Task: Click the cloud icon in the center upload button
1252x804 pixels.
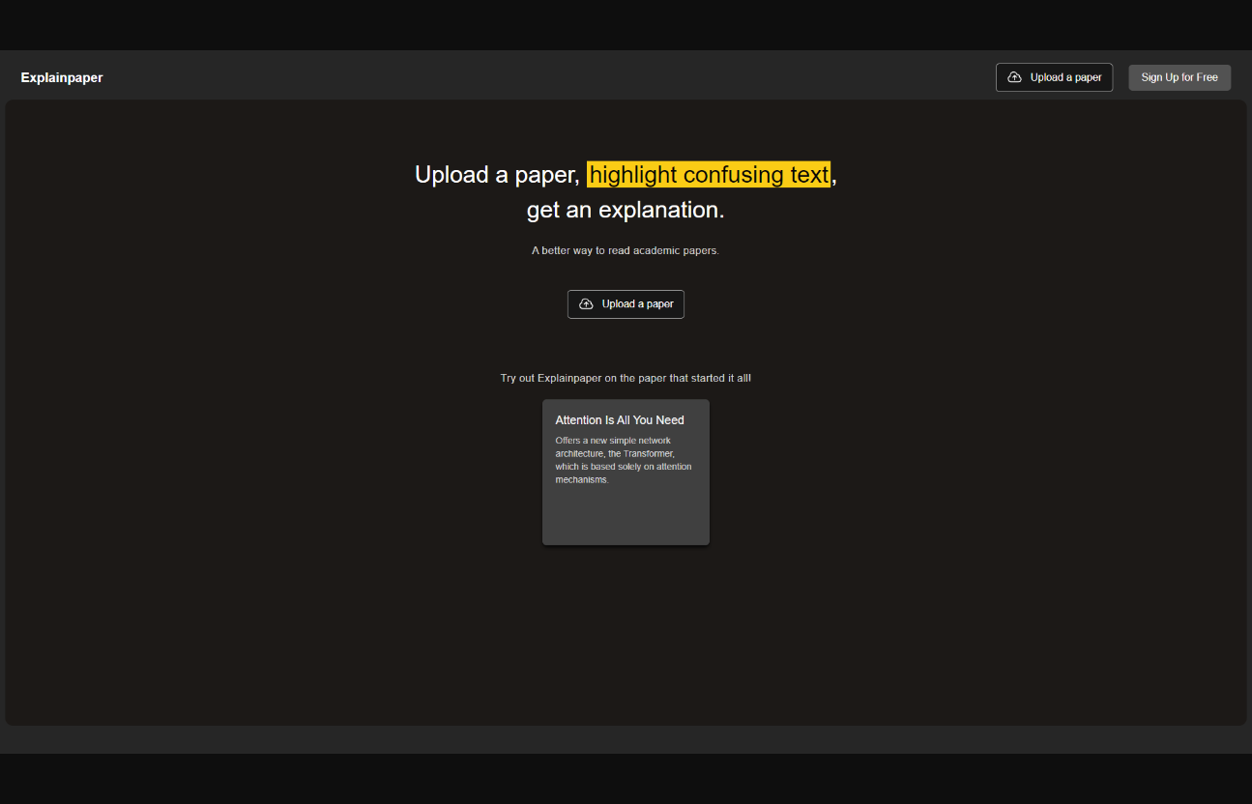Action: (x=586, y=304)
